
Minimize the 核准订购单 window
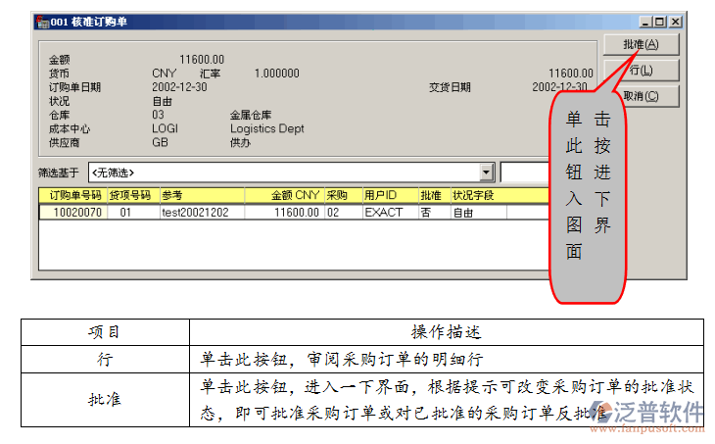tap(645, 22)
